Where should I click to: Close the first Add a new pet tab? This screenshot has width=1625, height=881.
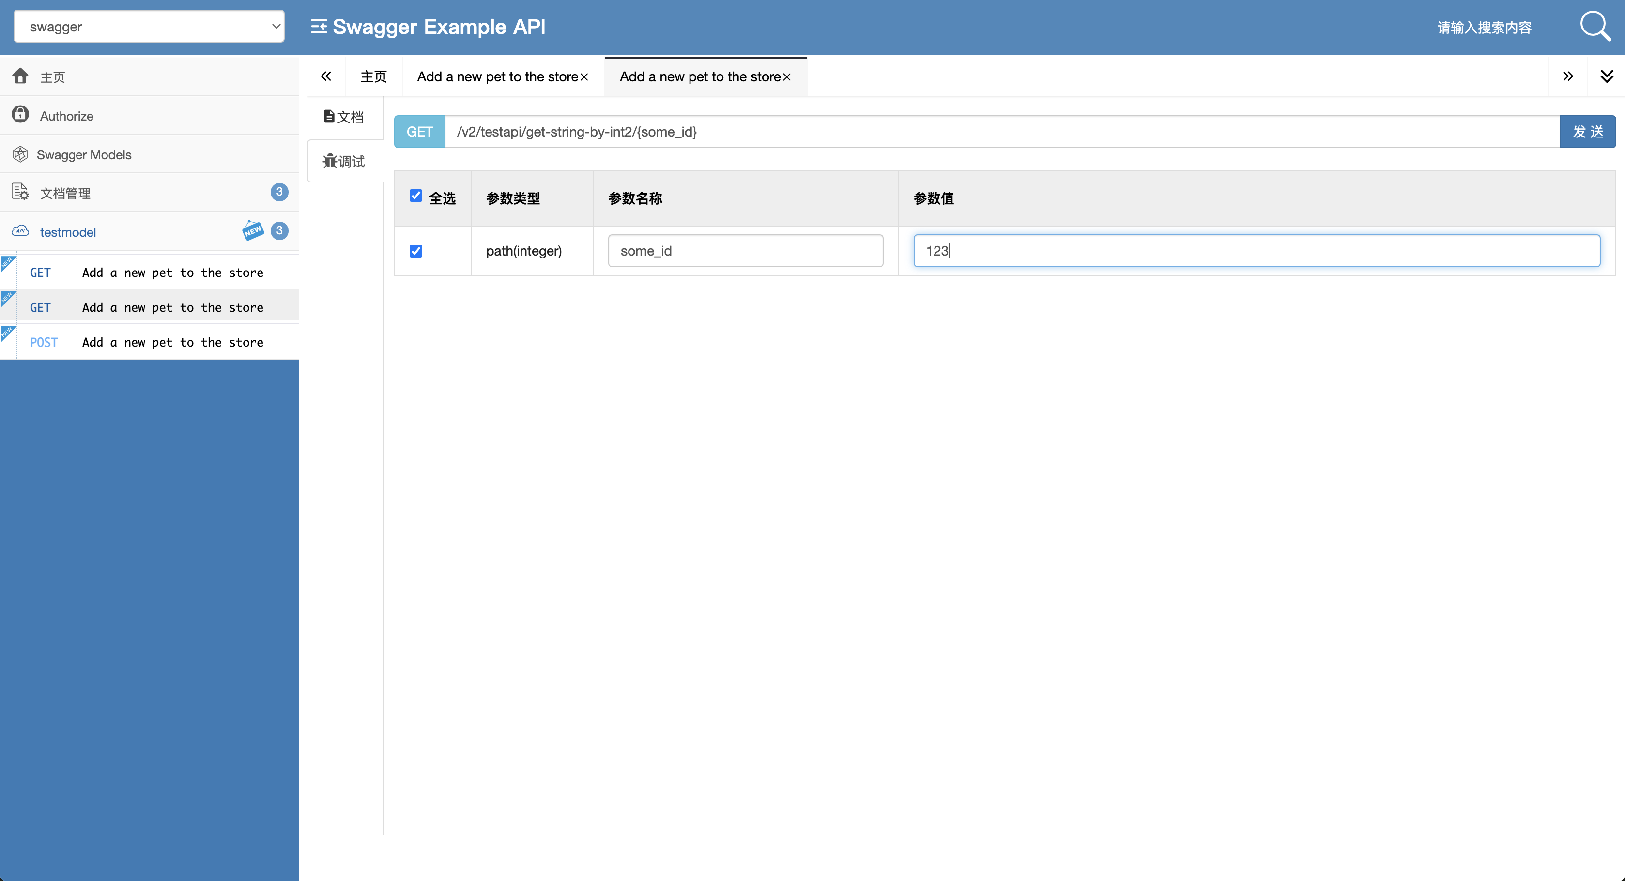coord(585,77)
